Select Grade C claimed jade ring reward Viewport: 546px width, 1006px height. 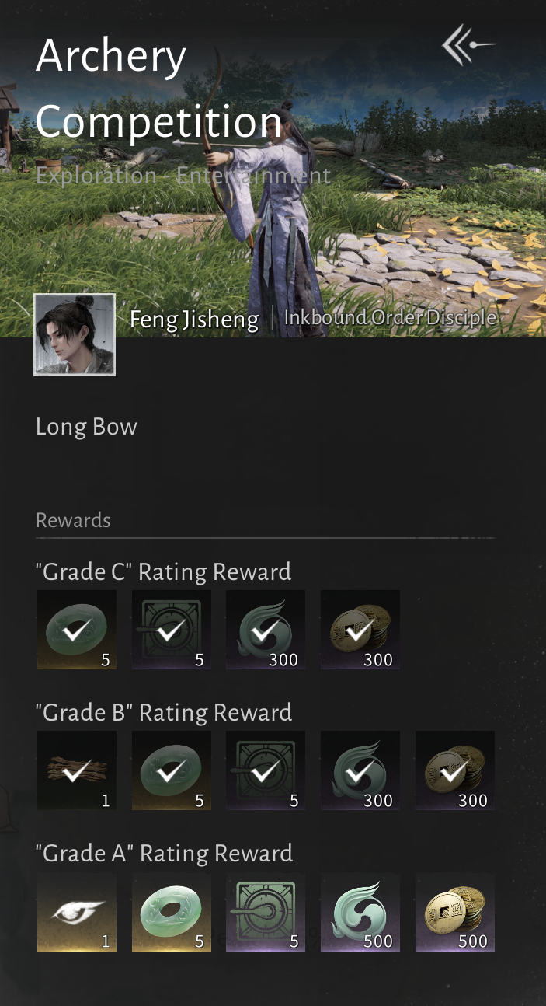click(77, 630)
